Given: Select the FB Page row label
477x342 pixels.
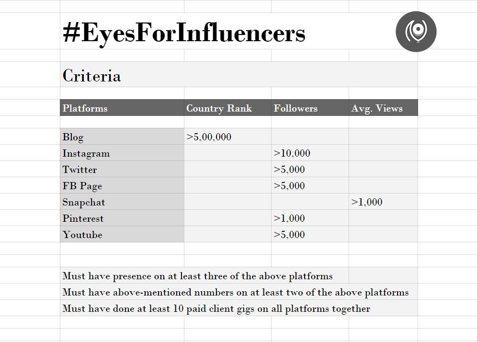Looking at the screenshot, I should 122,185.
